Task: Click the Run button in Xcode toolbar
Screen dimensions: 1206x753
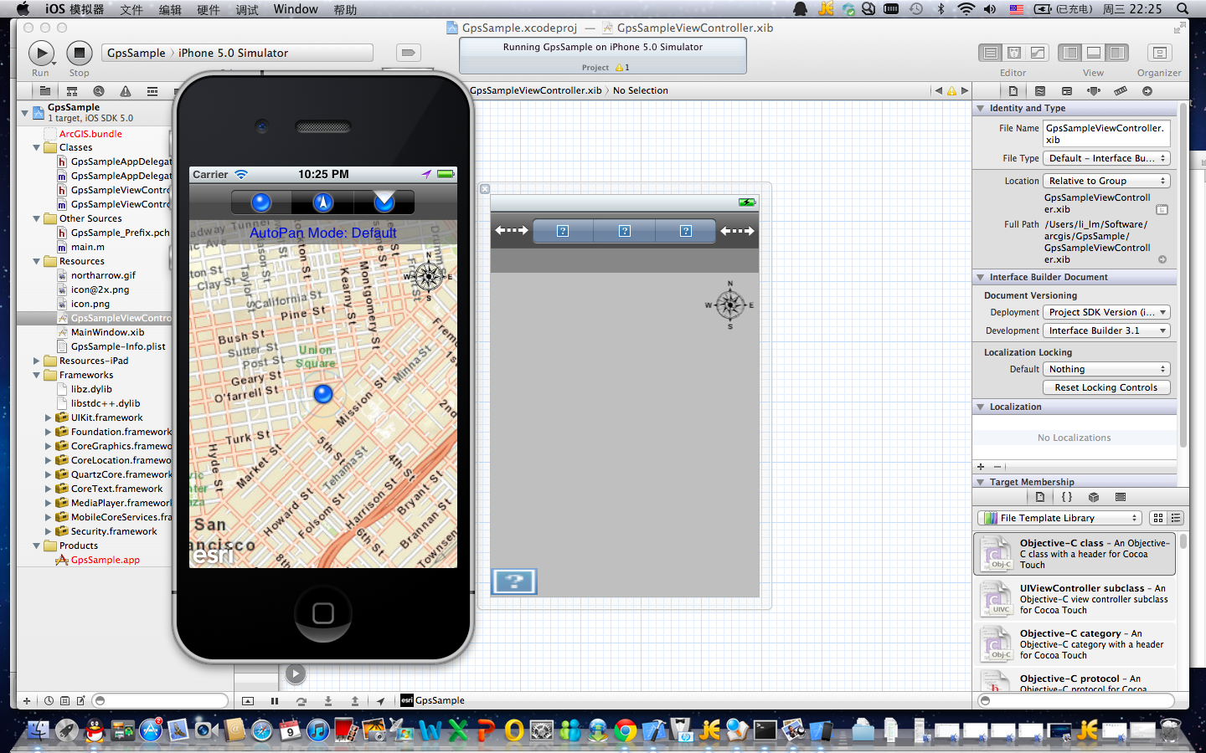Action: (40, 54)
